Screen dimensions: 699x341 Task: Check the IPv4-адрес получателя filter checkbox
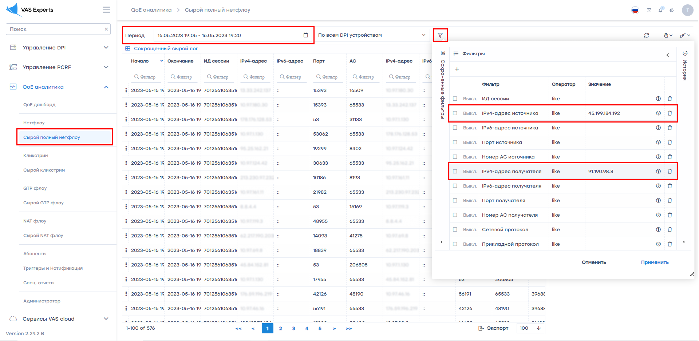click(455, 171)
